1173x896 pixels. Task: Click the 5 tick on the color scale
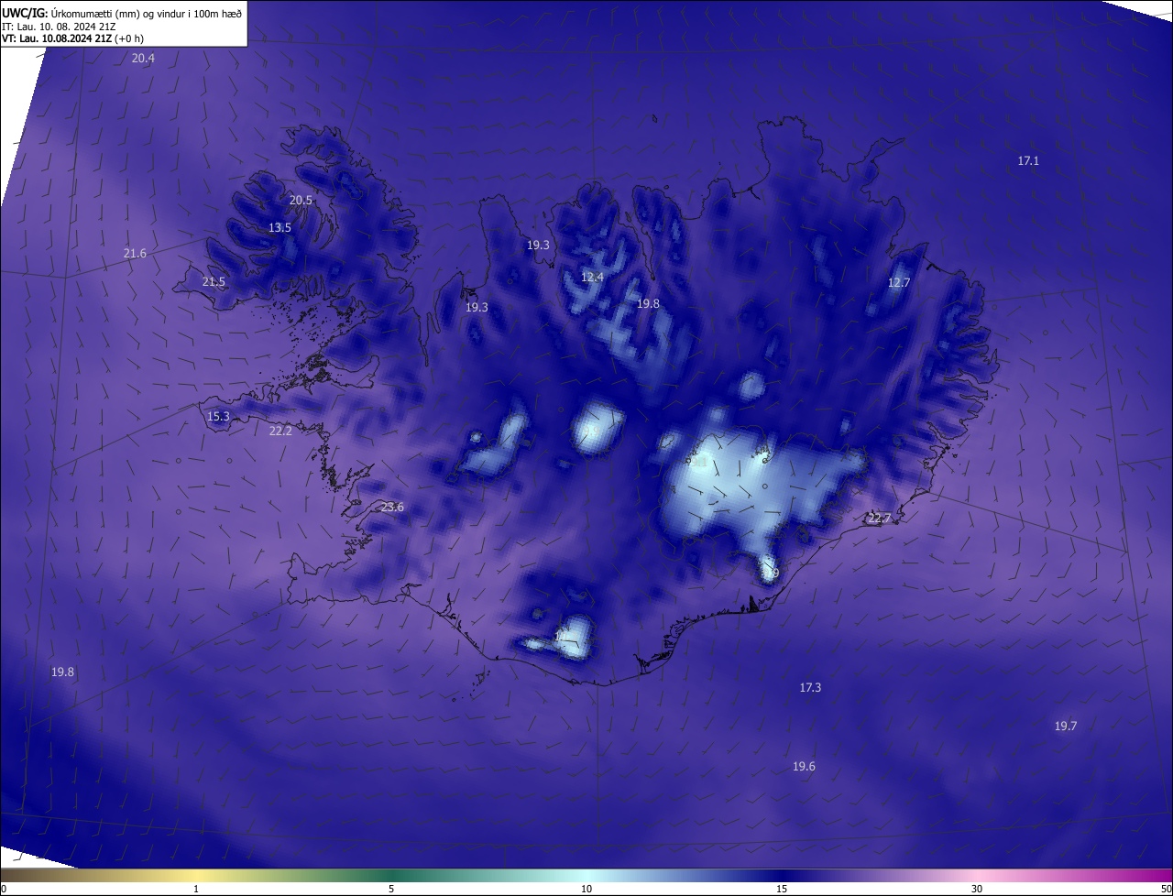(391, 889)
